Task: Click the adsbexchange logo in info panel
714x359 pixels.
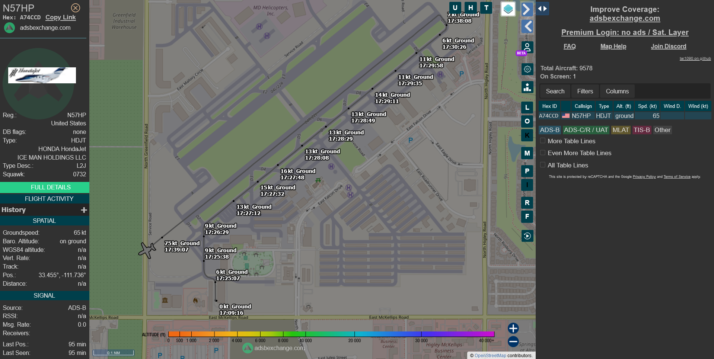Action: 9,28
